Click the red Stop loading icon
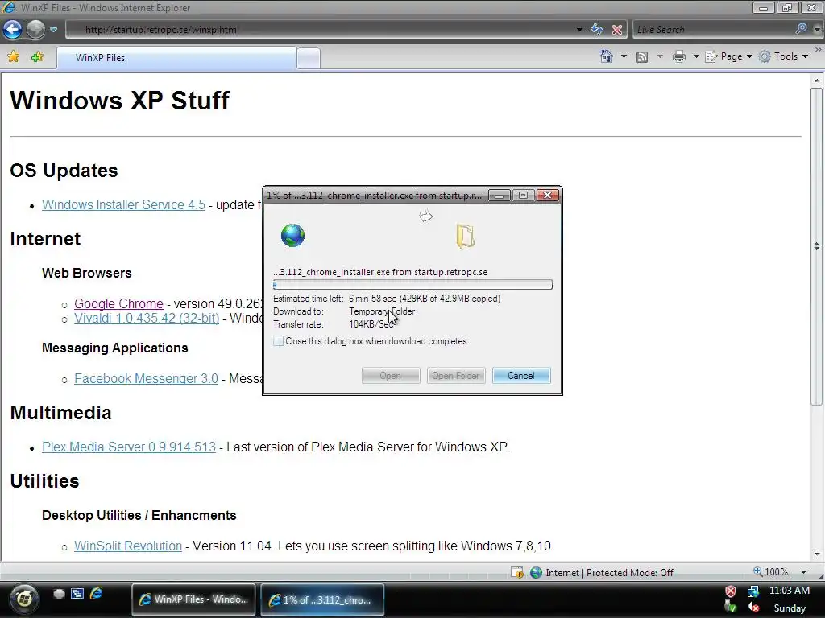Image resolution: width=825 pixels, height=618 pixels. coord(617,30)
